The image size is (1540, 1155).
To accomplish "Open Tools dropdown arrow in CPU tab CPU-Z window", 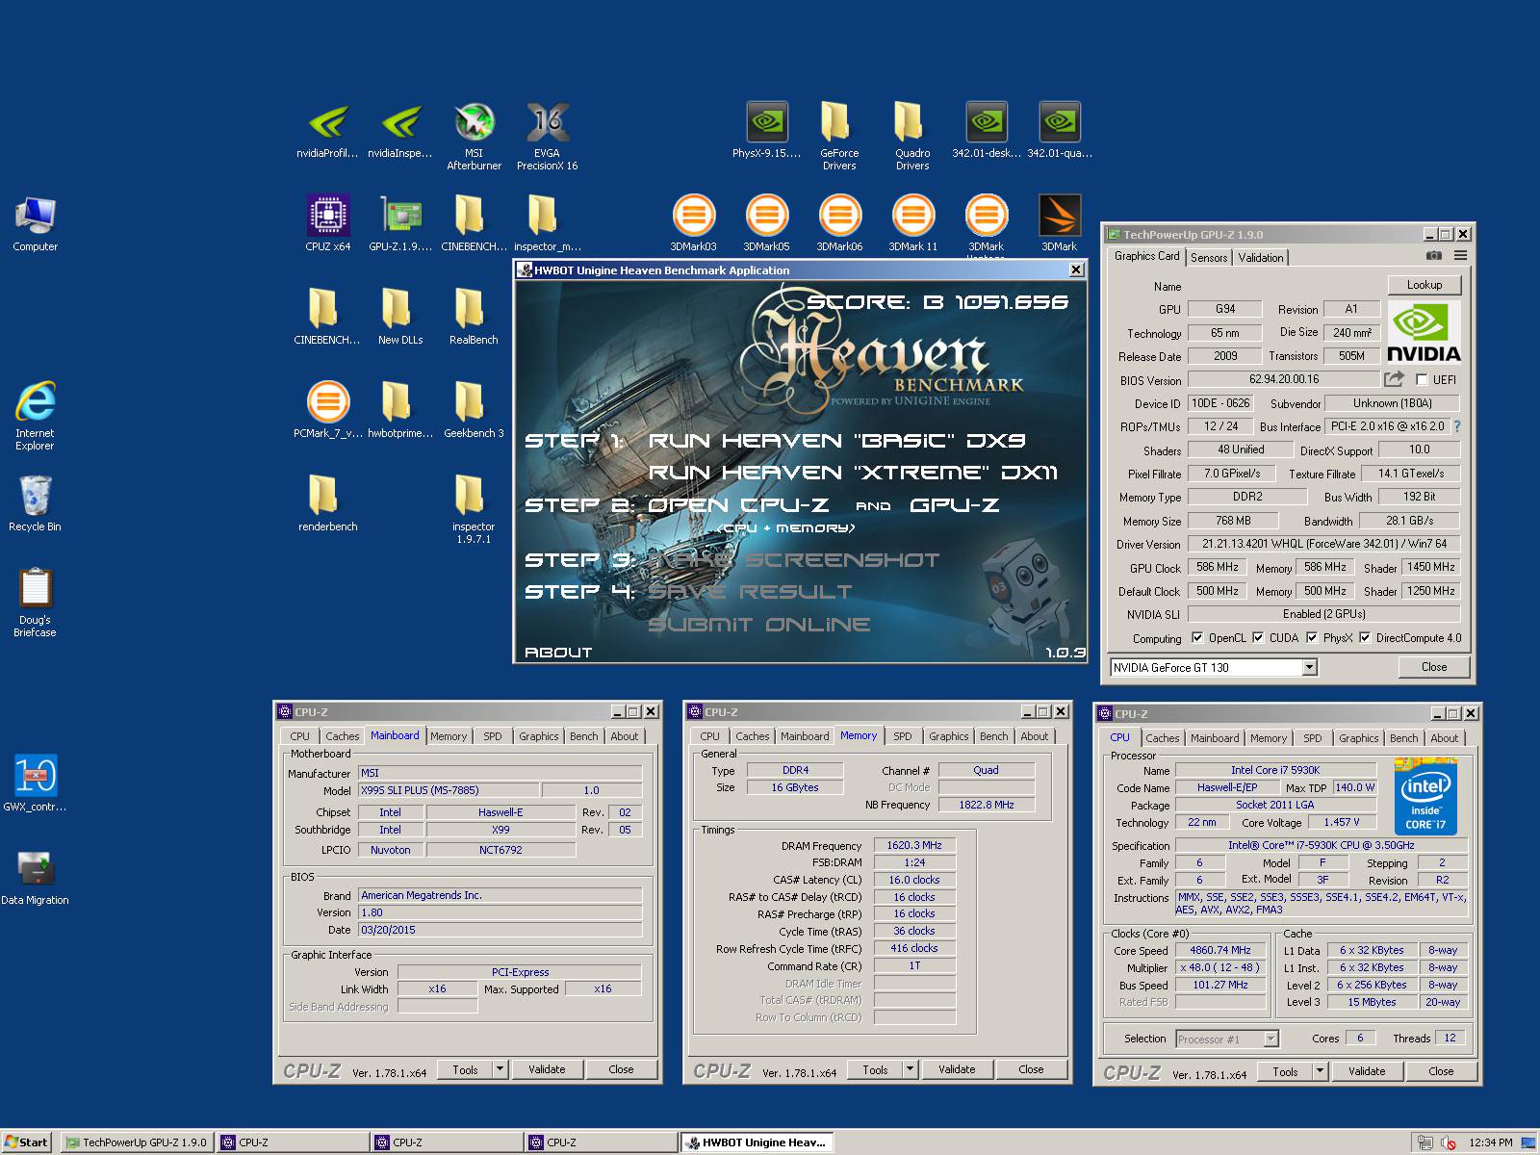I will click(1320, 1071).
